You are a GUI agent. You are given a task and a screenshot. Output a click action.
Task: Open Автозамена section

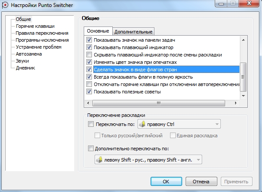tap(29, 54)
